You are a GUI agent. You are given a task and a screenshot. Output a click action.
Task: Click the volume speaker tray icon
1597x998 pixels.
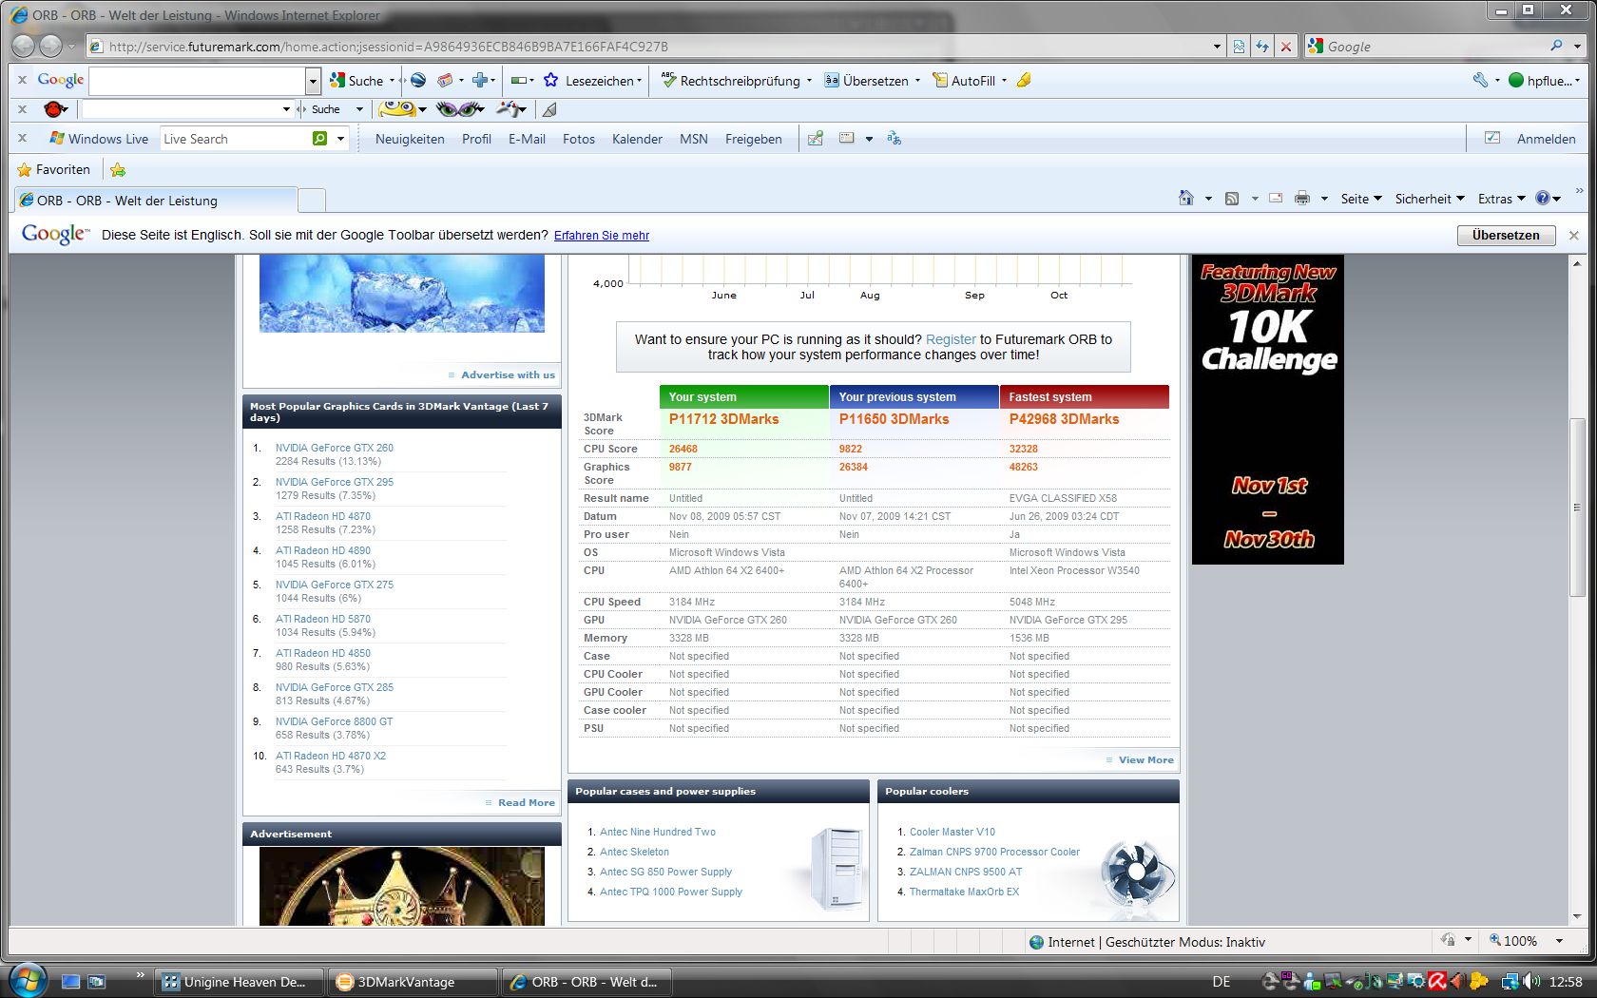pyautogui.click(x=1530, y=981)
